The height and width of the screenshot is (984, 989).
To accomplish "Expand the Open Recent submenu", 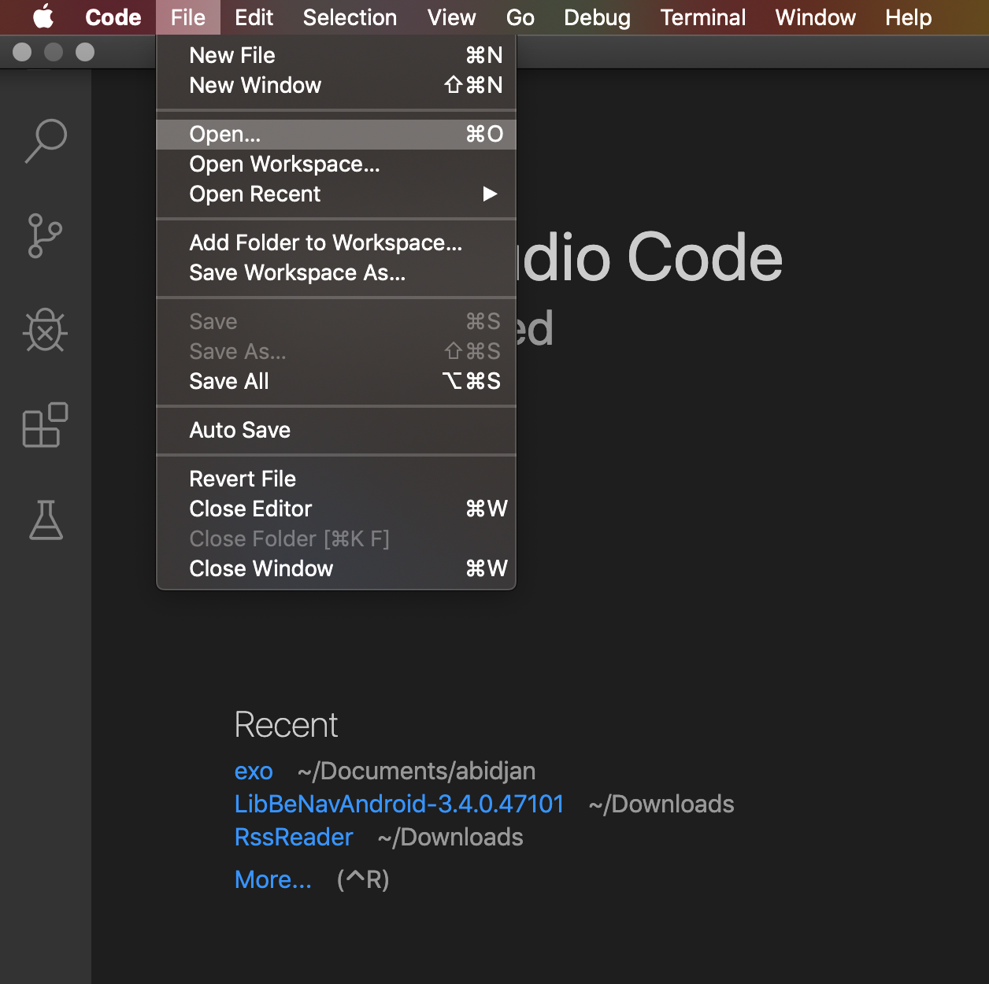I will (336, 194).
